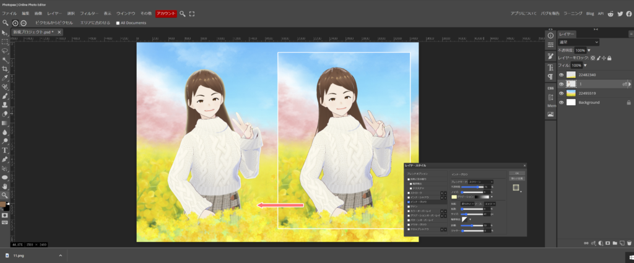Hide layer 22482340 visibility eye
634x263 pixels.
tap(562, 75)
